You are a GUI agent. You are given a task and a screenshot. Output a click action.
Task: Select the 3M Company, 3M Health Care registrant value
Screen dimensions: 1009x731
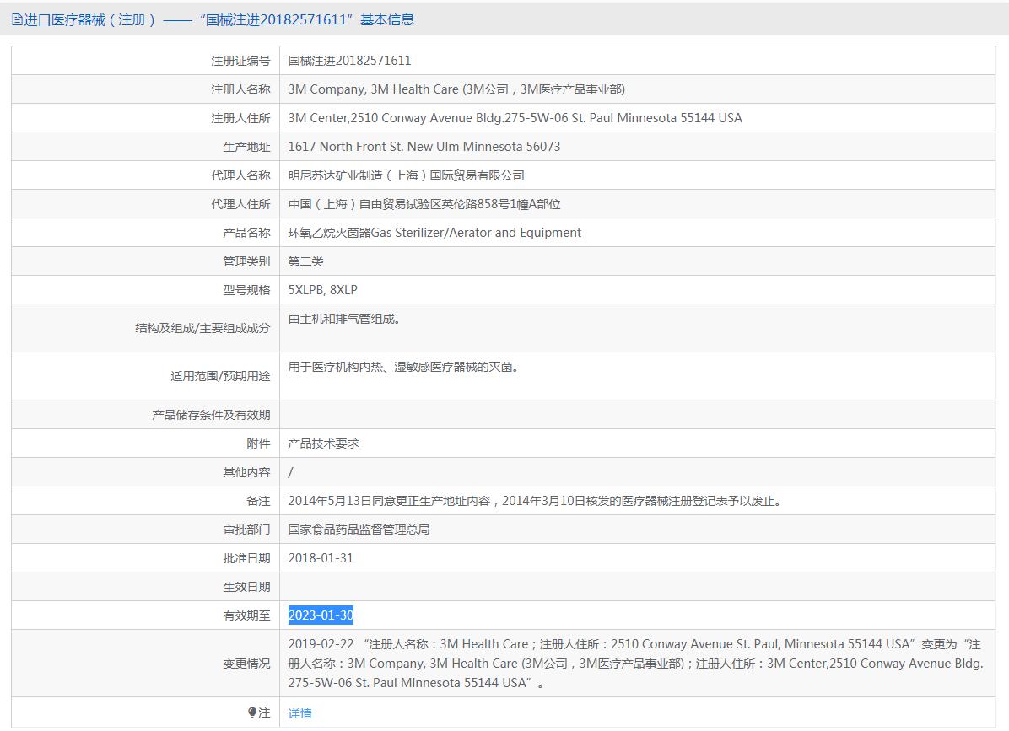click(x=456, y=89)
